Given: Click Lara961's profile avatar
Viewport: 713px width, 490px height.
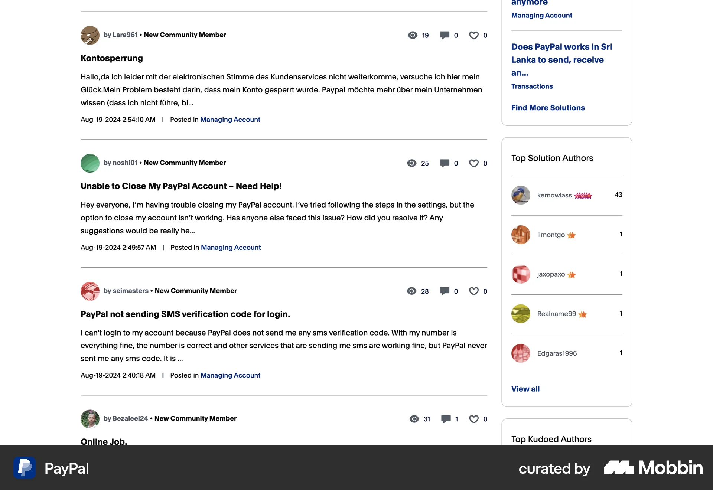Looking at the screenshot, I should [x=90, y=35].
